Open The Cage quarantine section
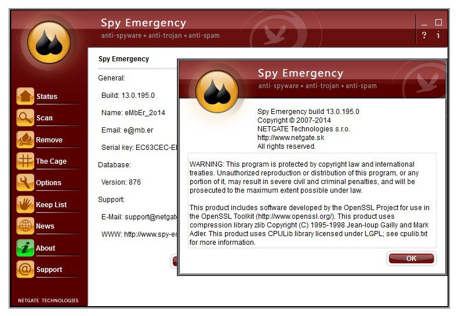 [x=51, y=161]
